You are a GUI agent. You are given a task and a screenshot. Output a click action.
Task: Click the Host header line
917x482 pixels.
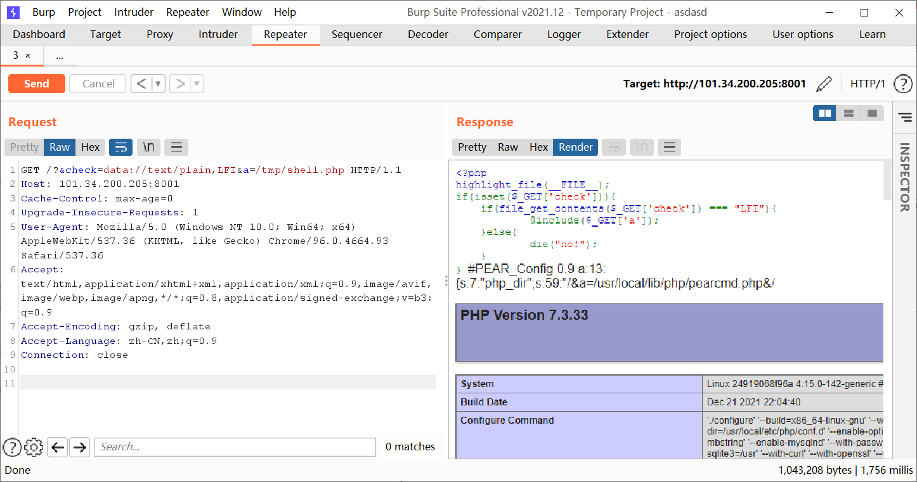coord(100,184)
